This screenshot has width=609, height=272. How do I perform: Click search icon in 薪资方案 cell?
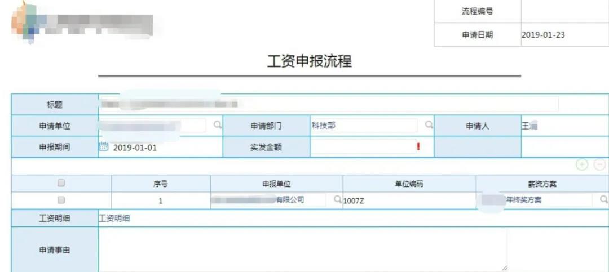point(603,199)
